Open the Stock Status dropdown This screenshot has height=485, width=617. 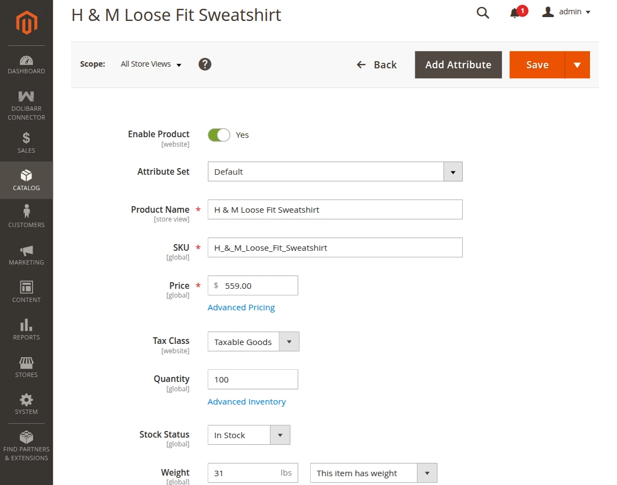280,435
